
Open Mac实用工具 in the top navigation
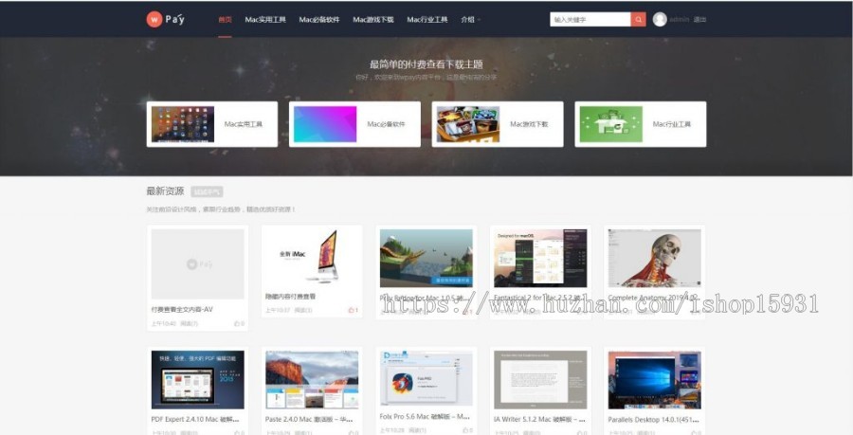point(265,20)
